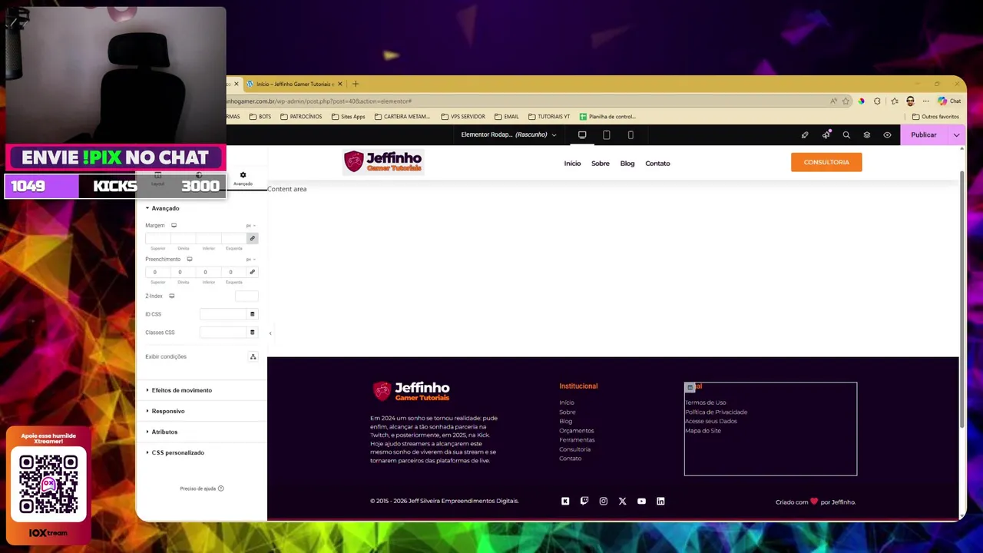Click the Contato header menu item

(657, 164)
